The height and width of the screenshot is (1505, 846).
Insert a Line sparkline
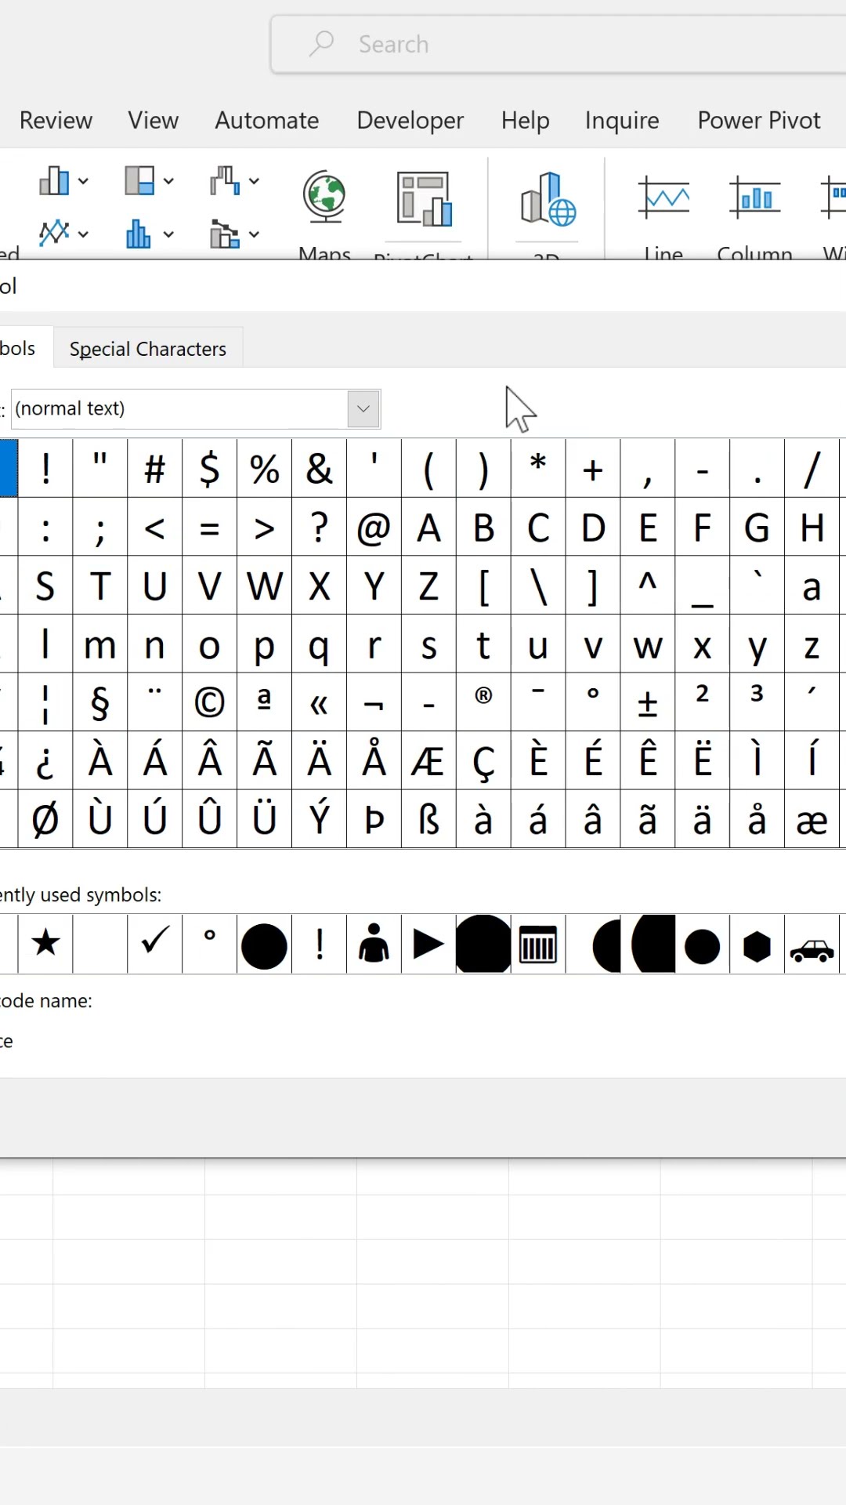[663, 198]
